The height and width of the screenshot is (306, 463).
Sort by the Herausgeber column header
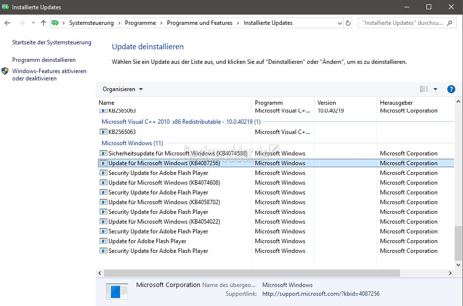point(416,103)
